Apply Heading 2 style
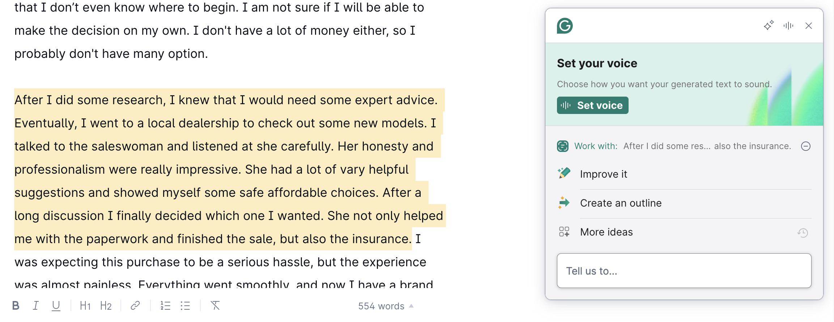This screenshot has width=834, height=322. pos(106,306)
